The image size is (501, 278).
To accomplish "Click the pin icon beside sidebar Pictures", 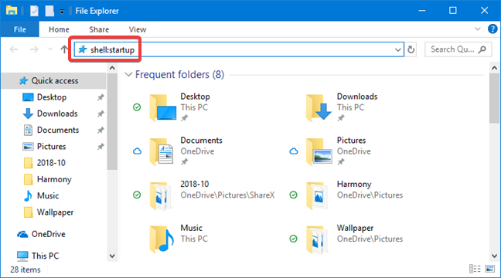I will (101, 147).
